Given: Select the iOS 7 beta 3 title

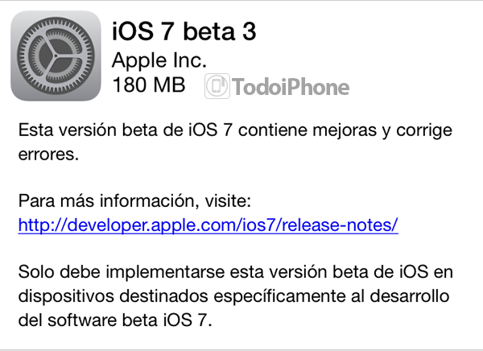Looking at the screenshot, I should (184, 31).
